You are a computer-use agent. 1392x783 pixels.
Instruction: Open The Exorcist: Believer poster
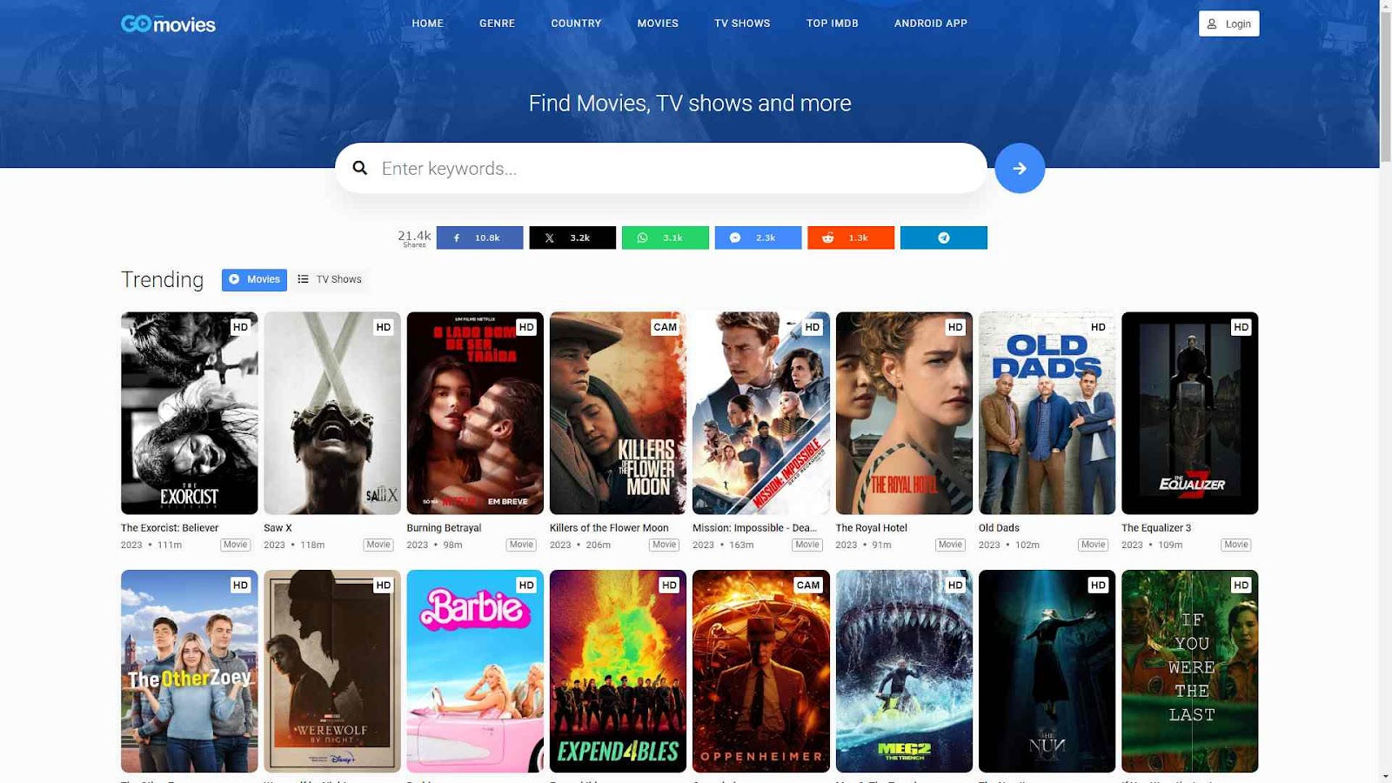190,413
